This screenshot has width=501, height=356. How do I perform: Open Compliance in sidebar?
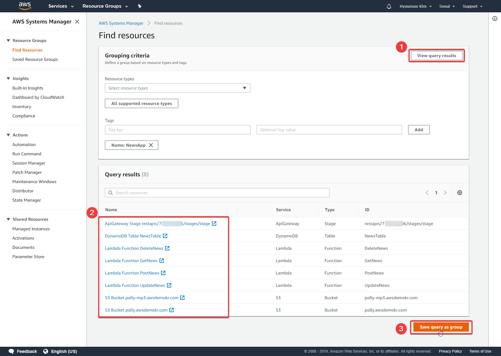pos(24,116)
